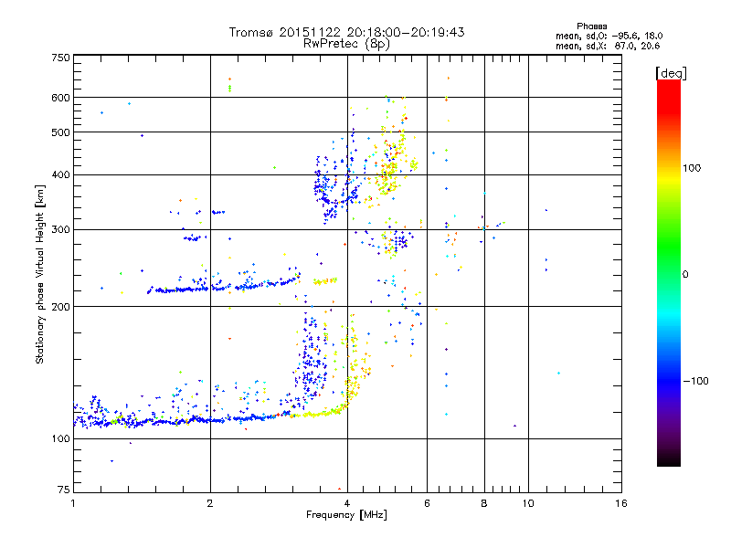Click the x-axis label '2'
Screen dimensions: 731x548
(x=210, y=503)
